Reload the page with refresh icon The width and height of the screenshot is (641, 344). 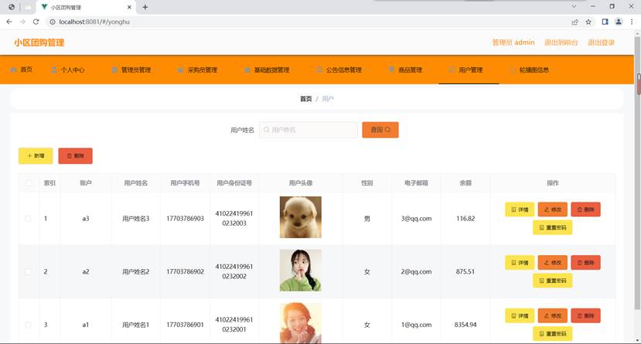click(x=36, y=22)
